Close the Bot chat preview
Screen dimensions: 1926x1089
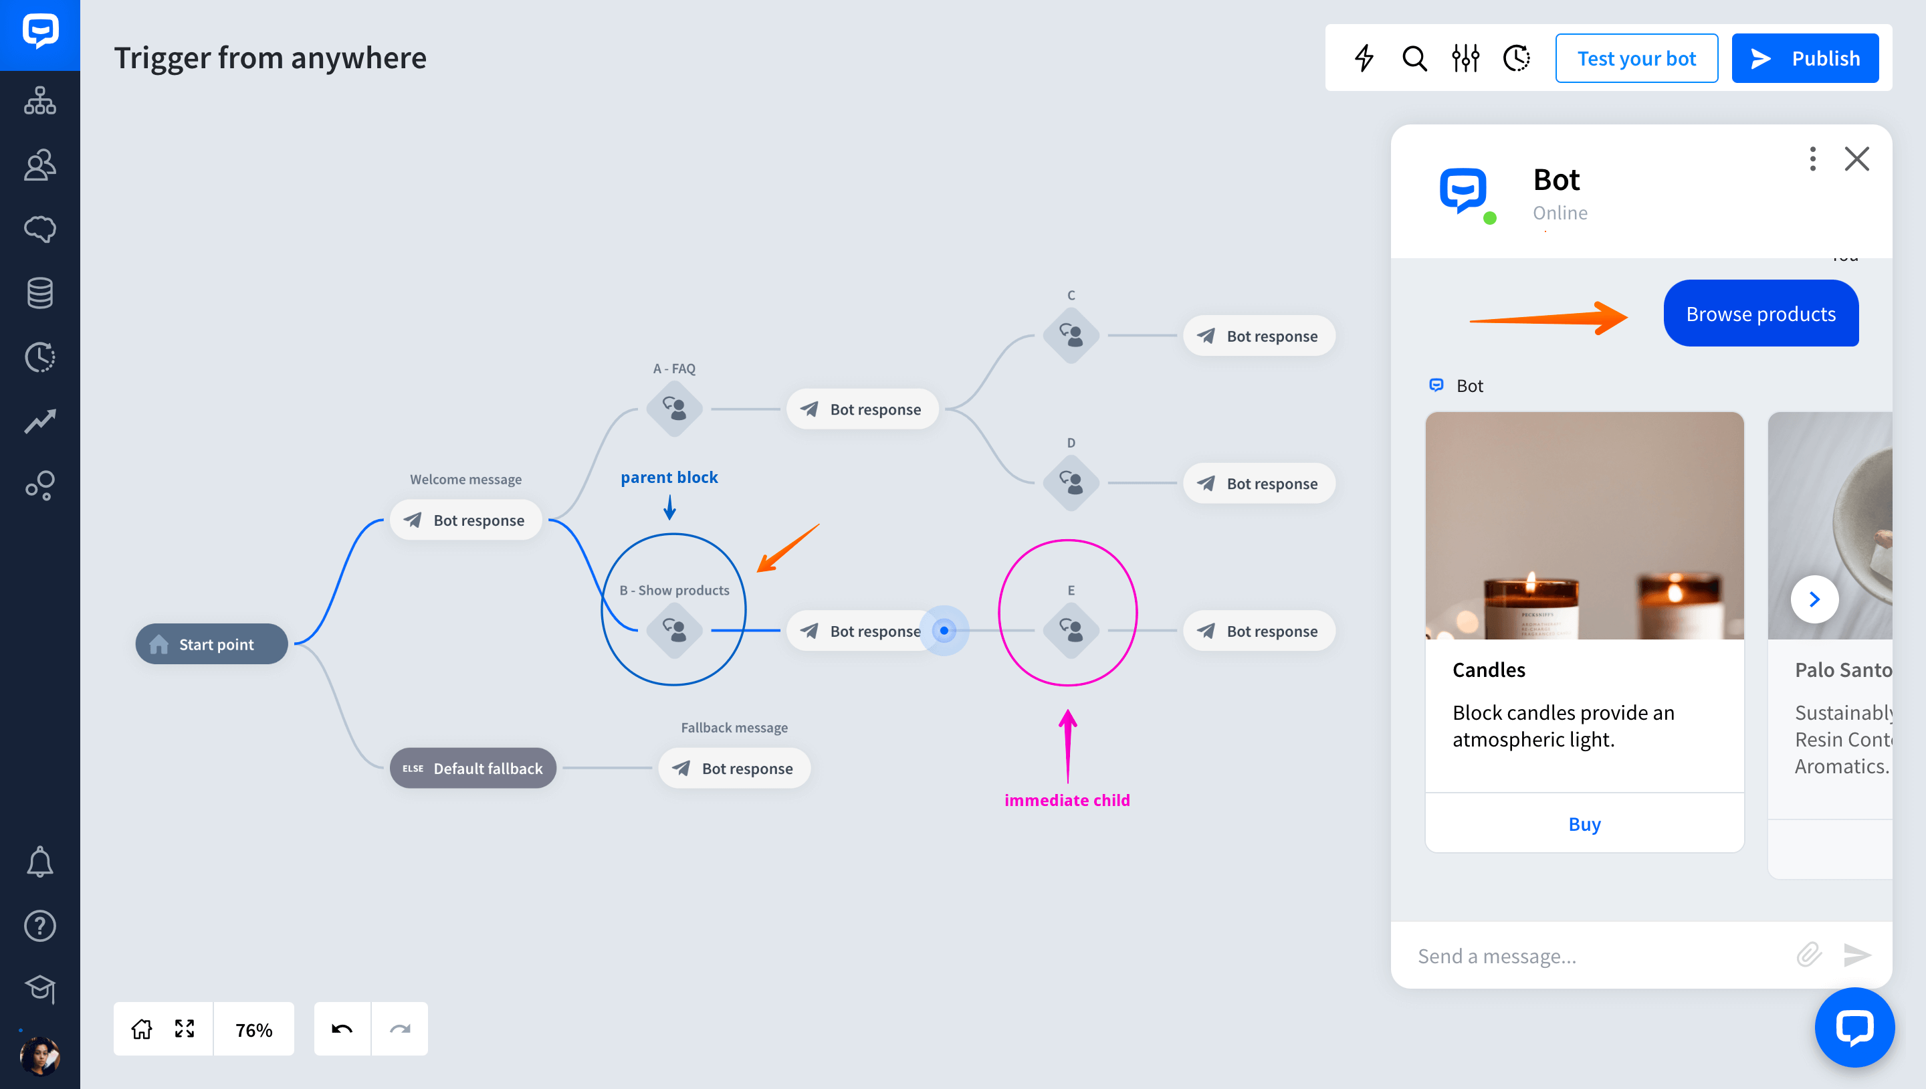point(1856,159)
